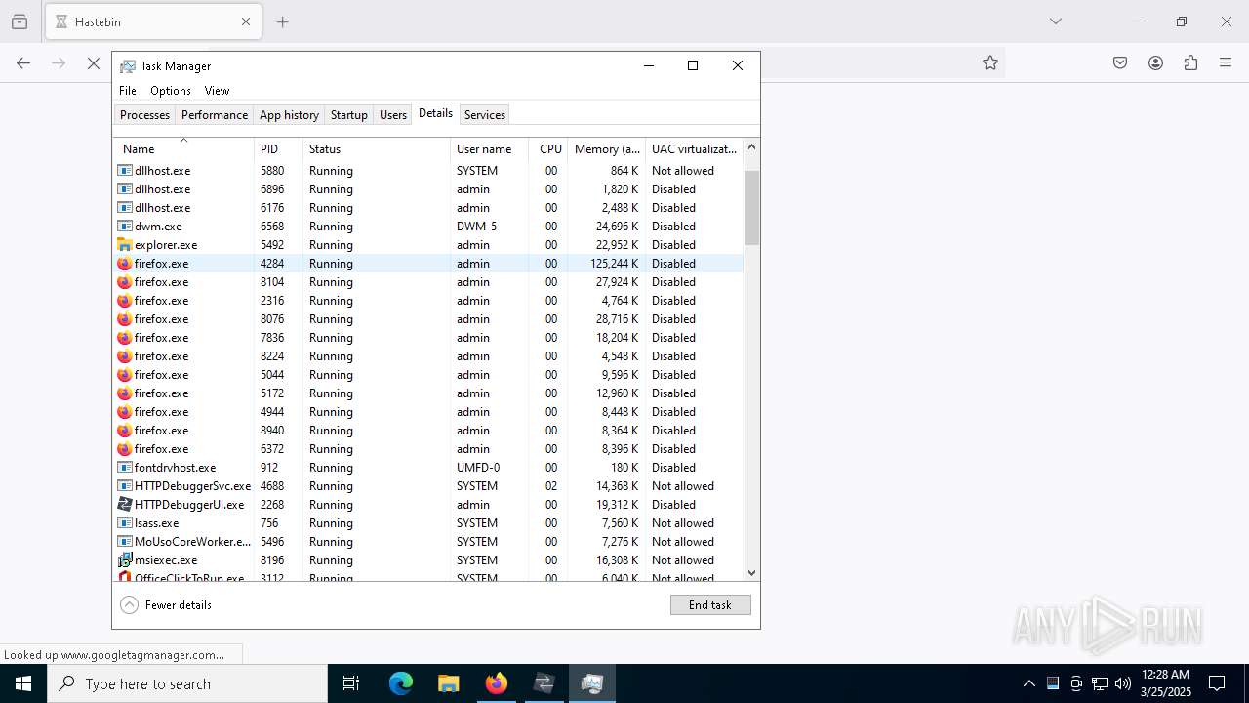Image resolution: width=1249 pixels, height=703 pixels.
Task: Select firefox.exe with PID 6372
Action: pos(429,448)
